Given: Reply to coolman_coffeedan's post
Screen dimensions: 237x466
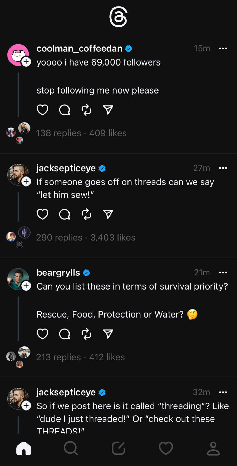Looking at the screenshot, I should 64,110.
